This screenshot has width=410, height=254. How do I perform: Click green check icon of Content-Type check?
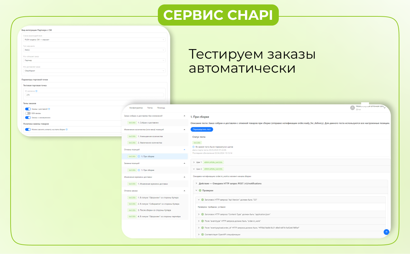[203, 214]
